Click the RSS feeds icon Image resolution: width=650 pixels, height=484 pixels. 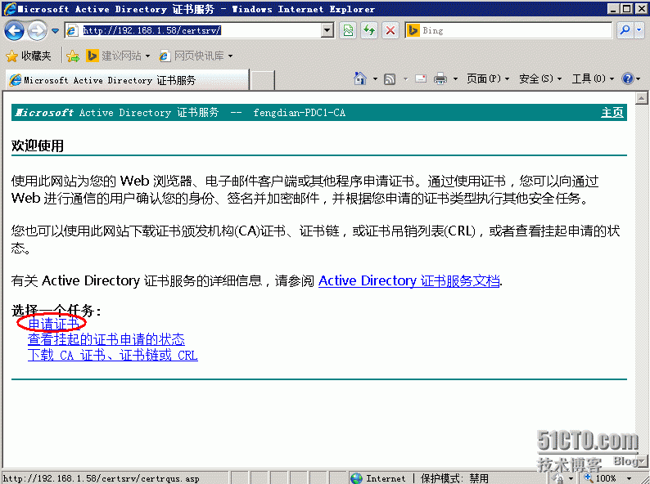coord(390,78)
